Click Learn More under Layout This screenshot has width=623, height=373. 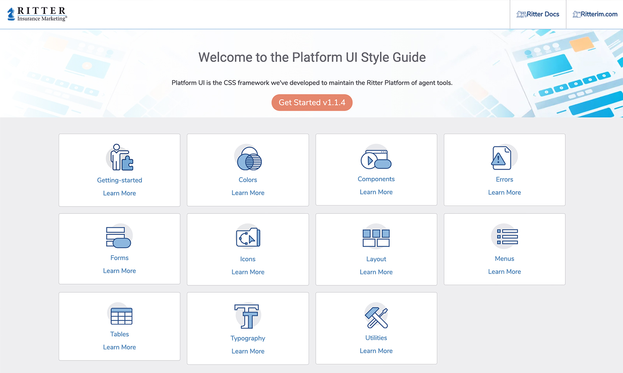pyautogui.click(x=376, y=272)
